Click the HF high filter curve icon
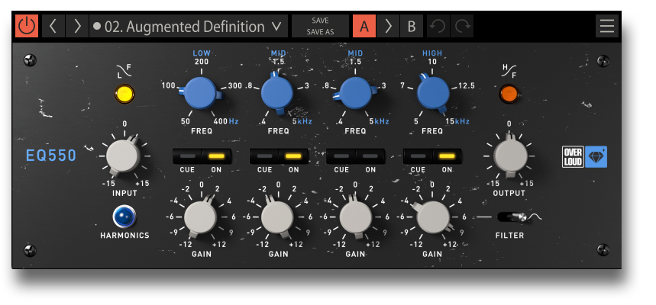The image size is (656, 305). pyautogui.click(x=509, y=71)
